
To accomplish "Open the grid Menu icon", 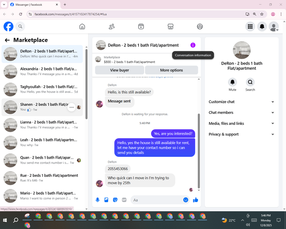I will (250, 26).
